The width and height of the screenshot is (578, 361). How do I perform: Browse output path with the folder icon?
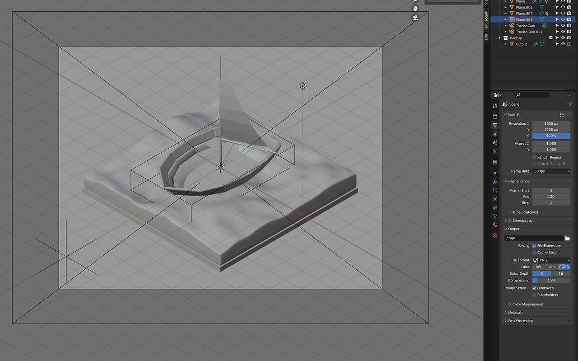(567, 238)
